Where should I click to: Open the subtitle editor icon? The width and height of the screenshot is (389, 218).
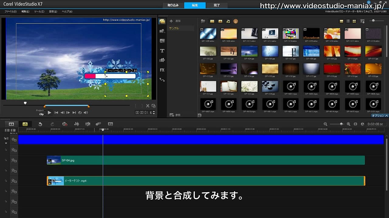[110, 124]
